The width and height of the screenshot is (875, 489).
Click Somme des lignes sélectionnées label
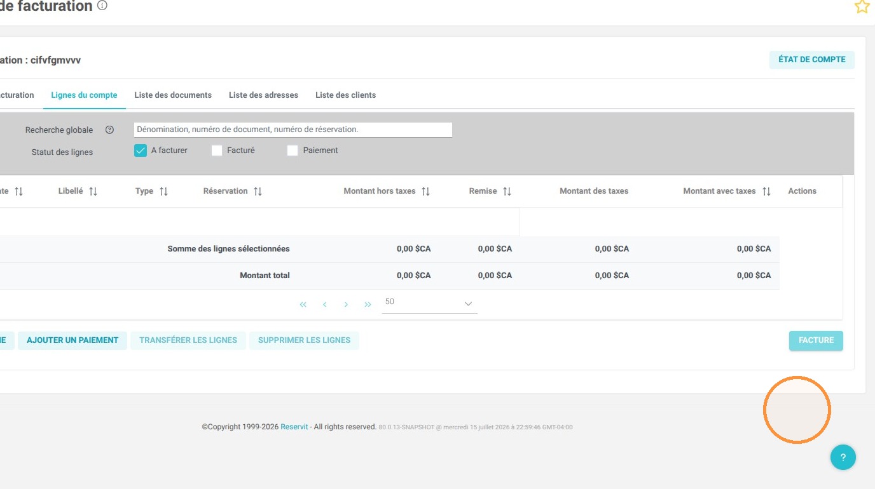click(x=228, y=249)
